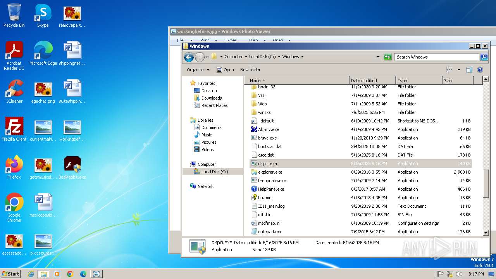Launch Microsoft Edge desktop shortcut
The image size is (496, 279).
[x=43, y=53]
